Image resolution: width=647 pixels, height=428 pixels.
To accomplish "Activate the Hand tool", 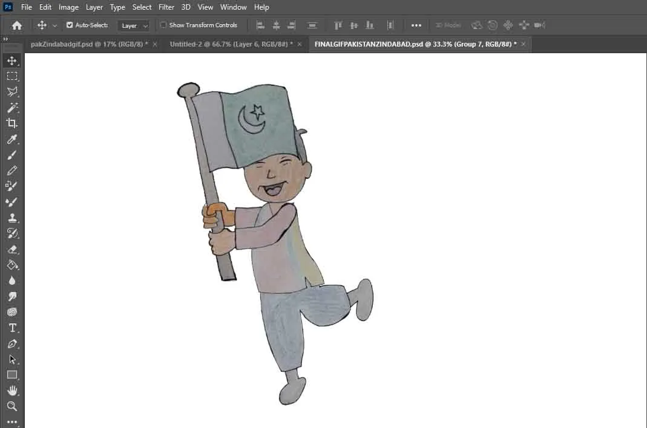I will [x=12, y=391].
